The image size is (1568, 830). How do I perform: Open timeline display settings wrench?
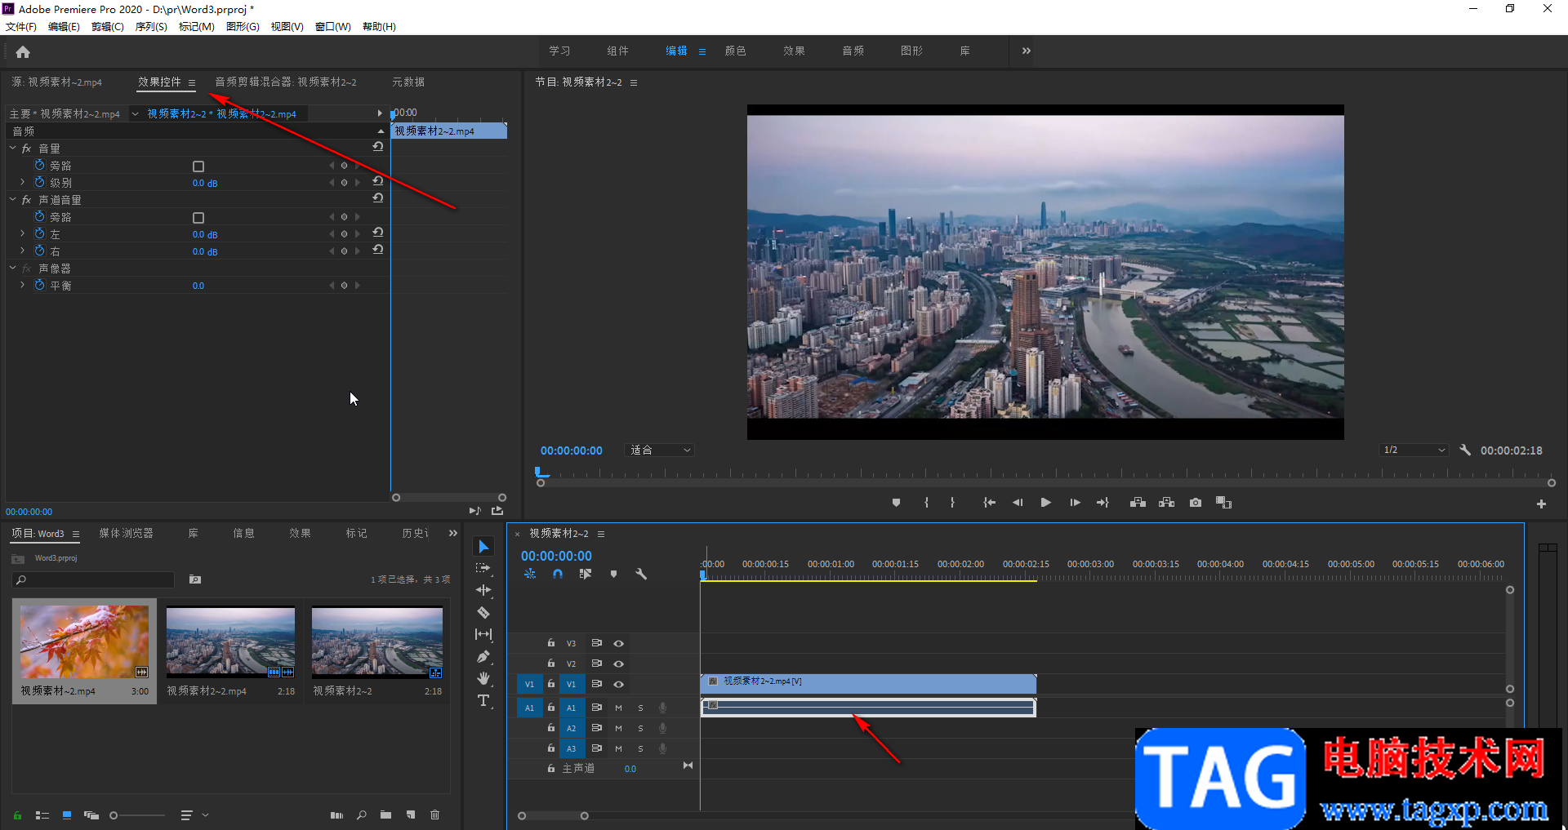pos(641,575)
